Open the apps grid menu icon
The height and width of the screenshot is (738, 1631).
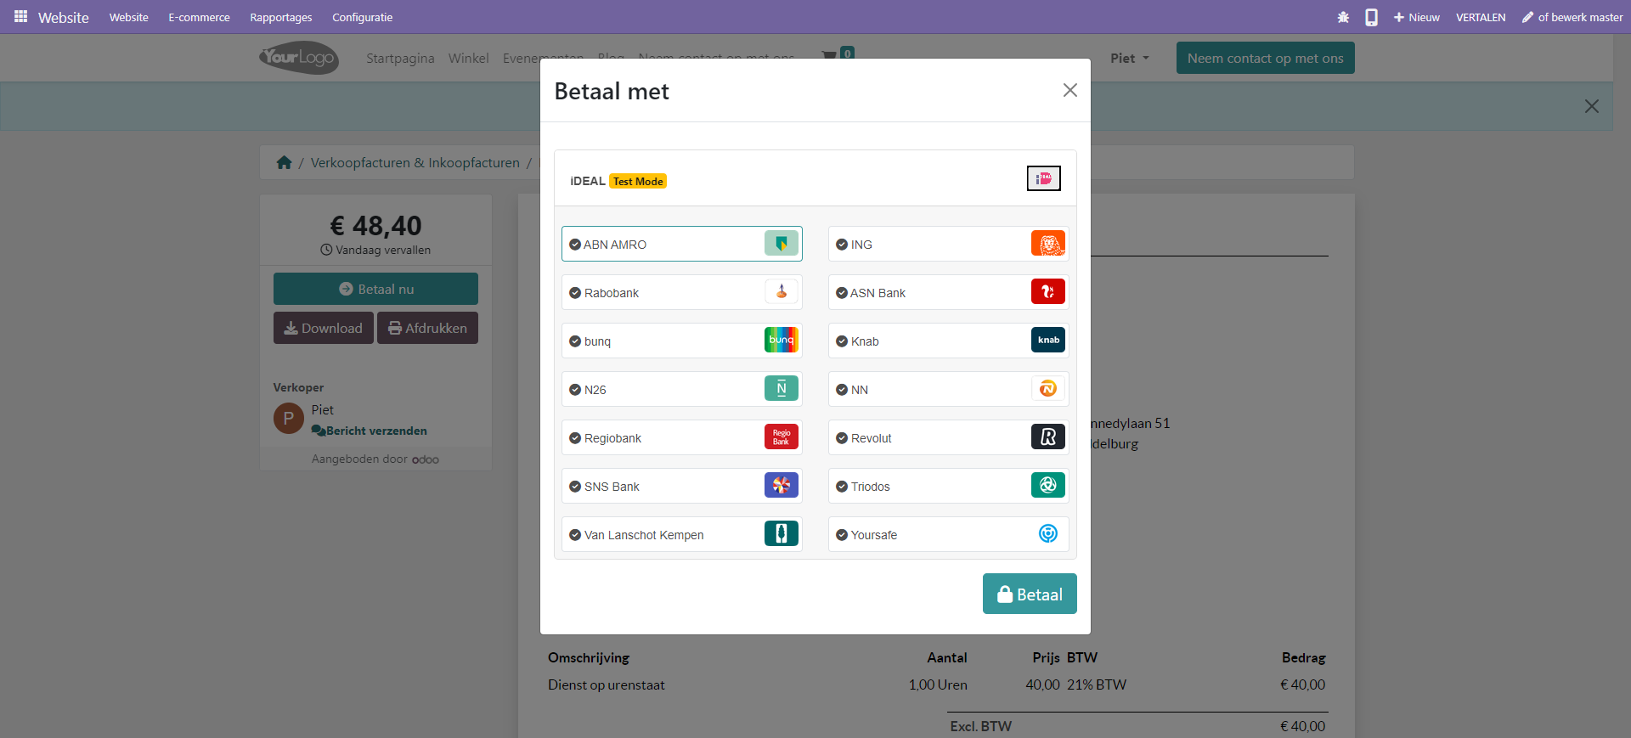21,17
